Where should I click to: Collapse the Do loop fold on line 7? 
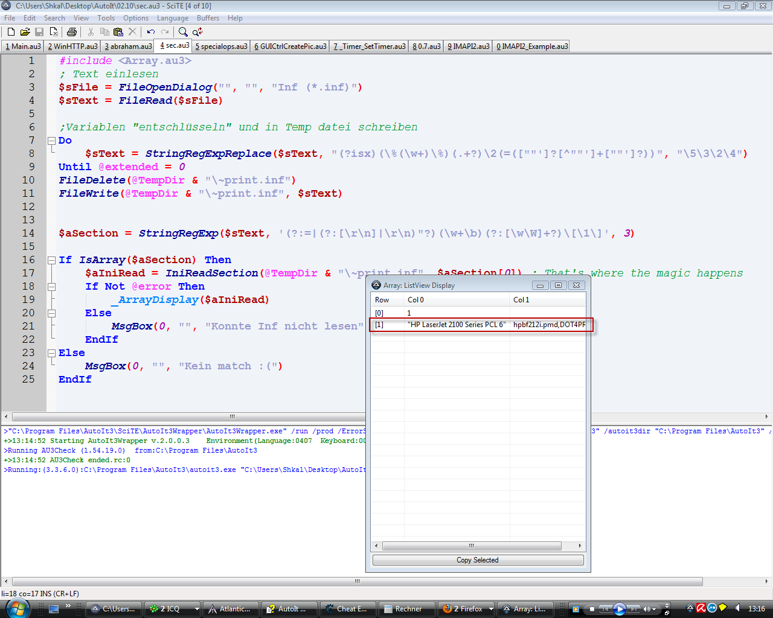(x=51, y=141)
